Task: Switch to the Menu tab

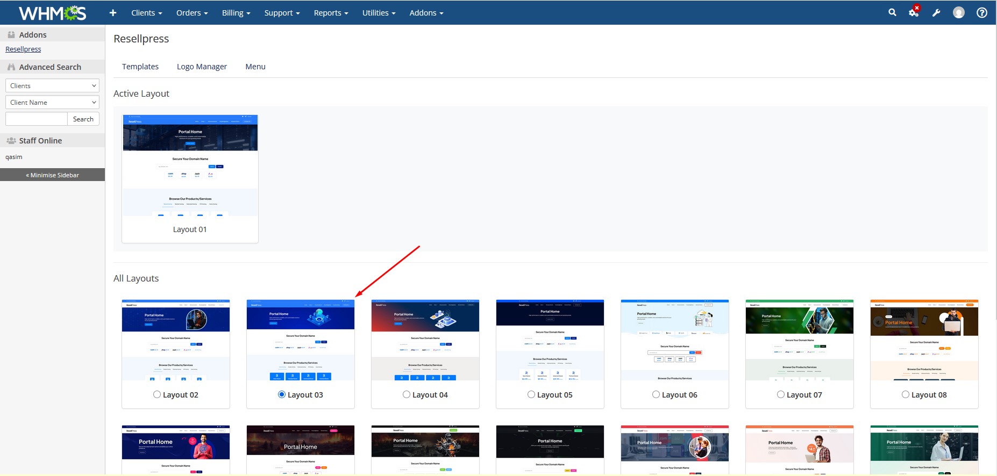Action: coord(255,67)
